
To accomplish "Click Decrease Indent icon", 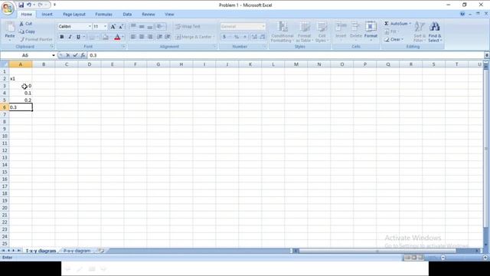I will pyautogui.click(x=160, y=37).
